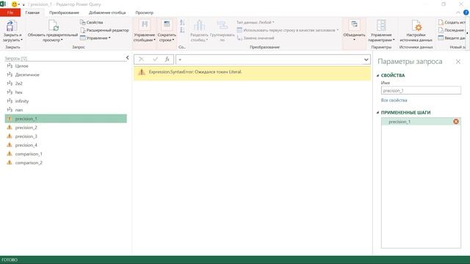This screenshot has width=470, height=264.
Task: Click Use First Row as Headers
Action: point(287,30)
